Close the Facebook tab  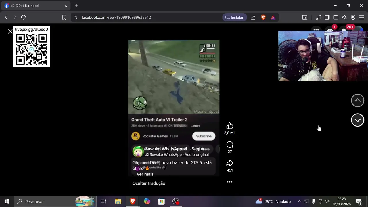point(66,6)
